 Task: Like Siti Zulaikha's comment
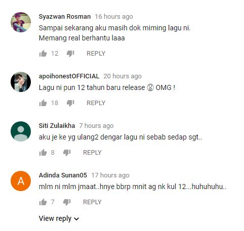[43, 153]
